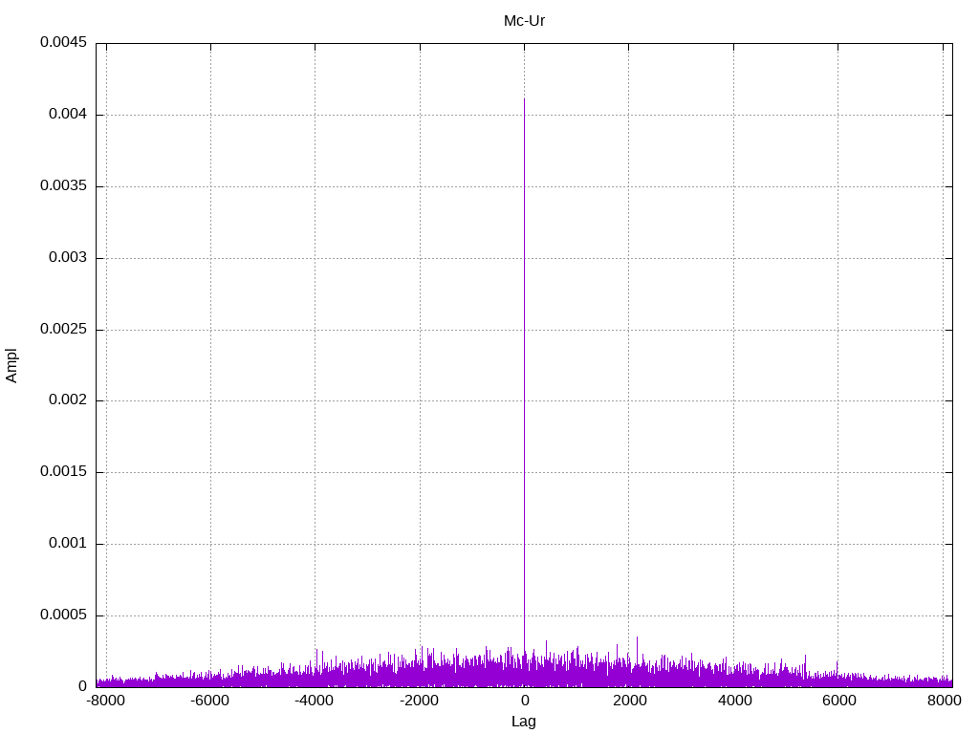Viewport: 979px width, 734px height.
Task: Click the -4000 x-axis tick label
Action: click(x=315, y=700)
